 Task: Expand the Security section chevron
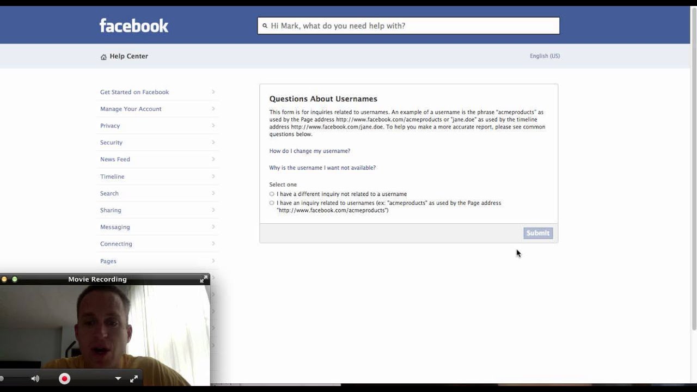213,143
